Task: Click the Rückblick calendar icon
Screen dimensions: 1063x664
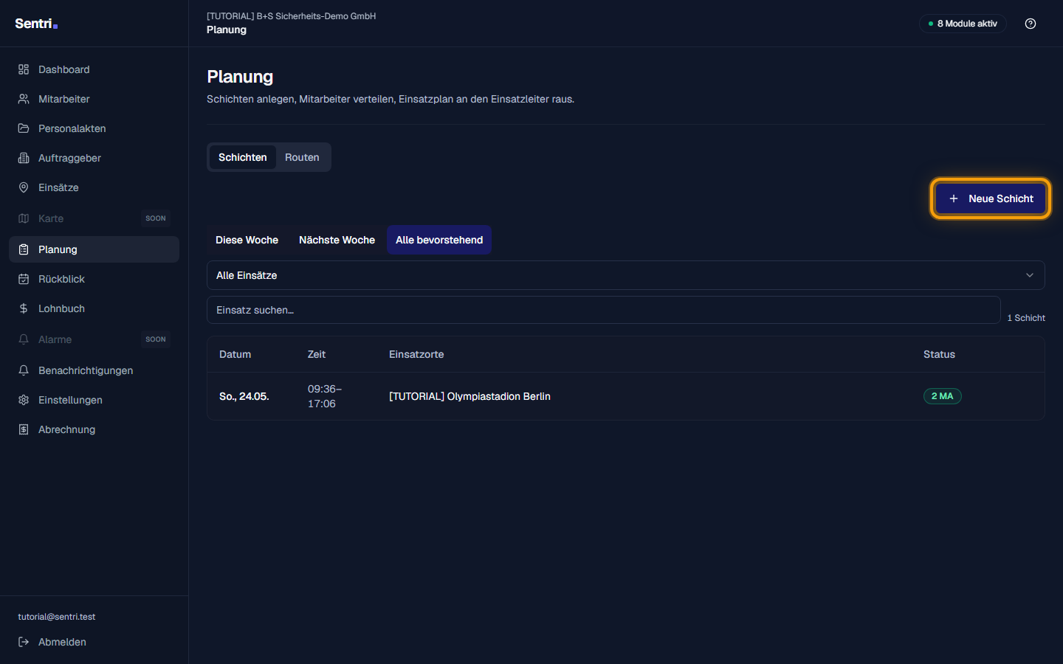Action: (24, 279)
